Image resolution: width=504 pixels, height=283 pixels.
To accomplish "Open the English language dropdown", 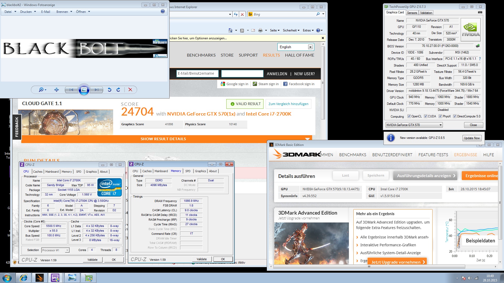I will [x=296, y=47].
